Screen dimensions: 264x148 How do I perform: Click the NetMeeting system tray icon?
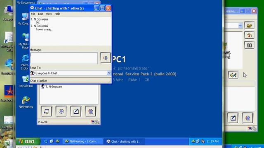click(x=193, y=141)
